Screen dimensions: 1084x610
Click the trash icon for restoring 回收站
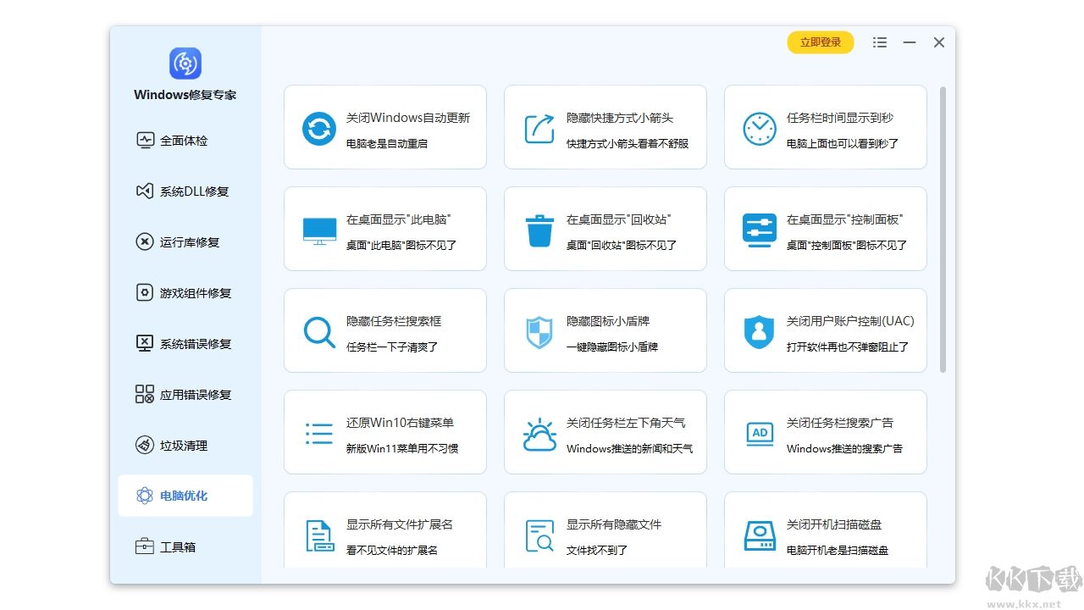(x=539, y=229)
